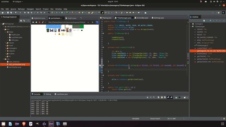226x127 pixels.
Task: Click the toolbar Search magnifier icon
Action: click(x=213, y=13)
